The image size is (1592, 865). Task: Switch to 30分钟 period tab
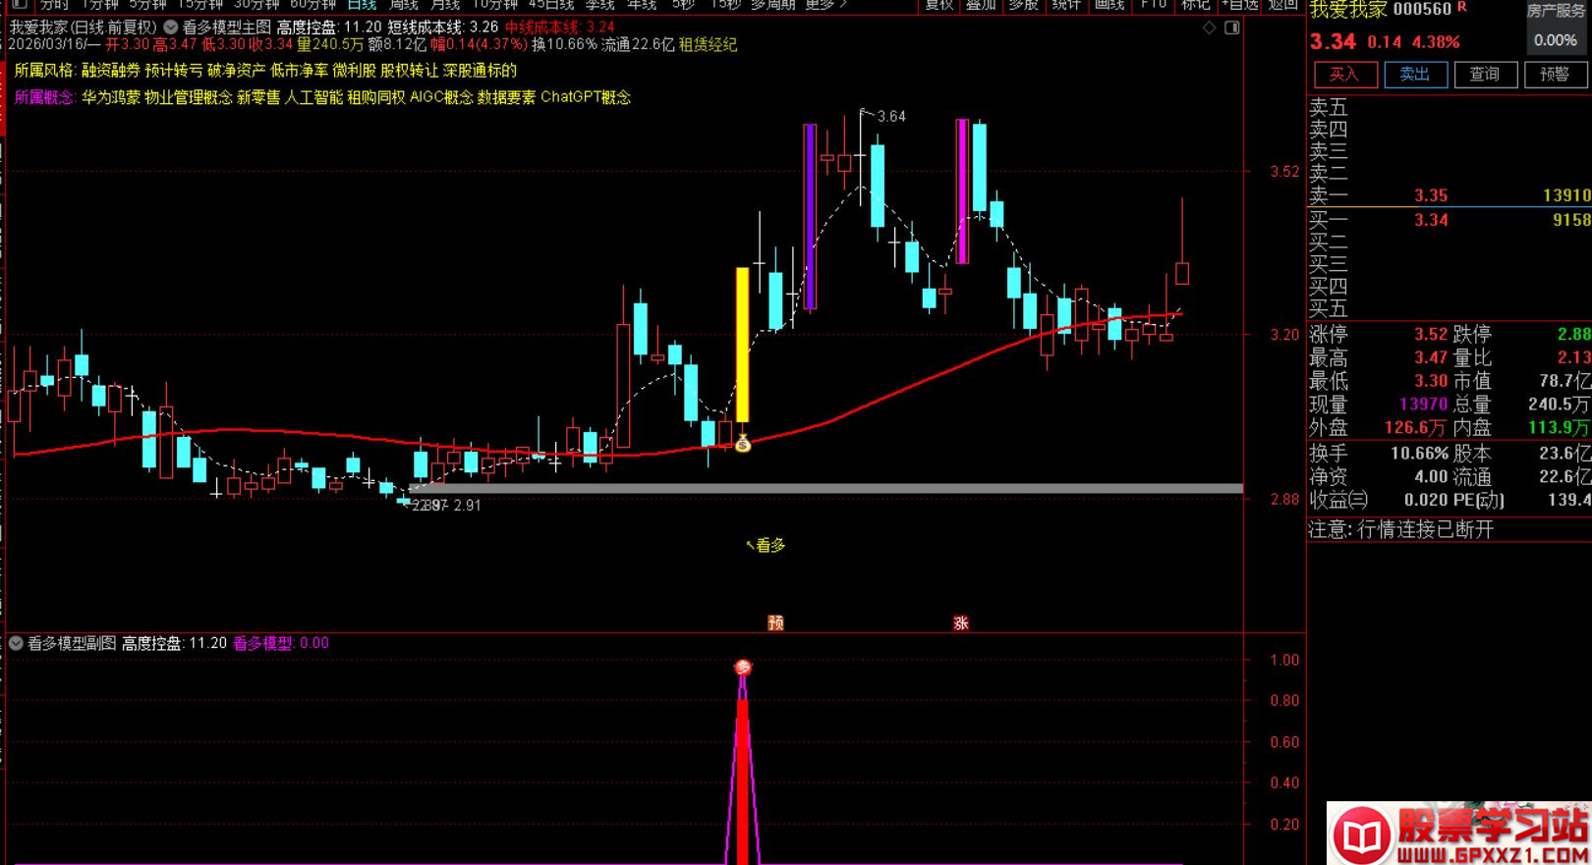[x=256, y=5]
